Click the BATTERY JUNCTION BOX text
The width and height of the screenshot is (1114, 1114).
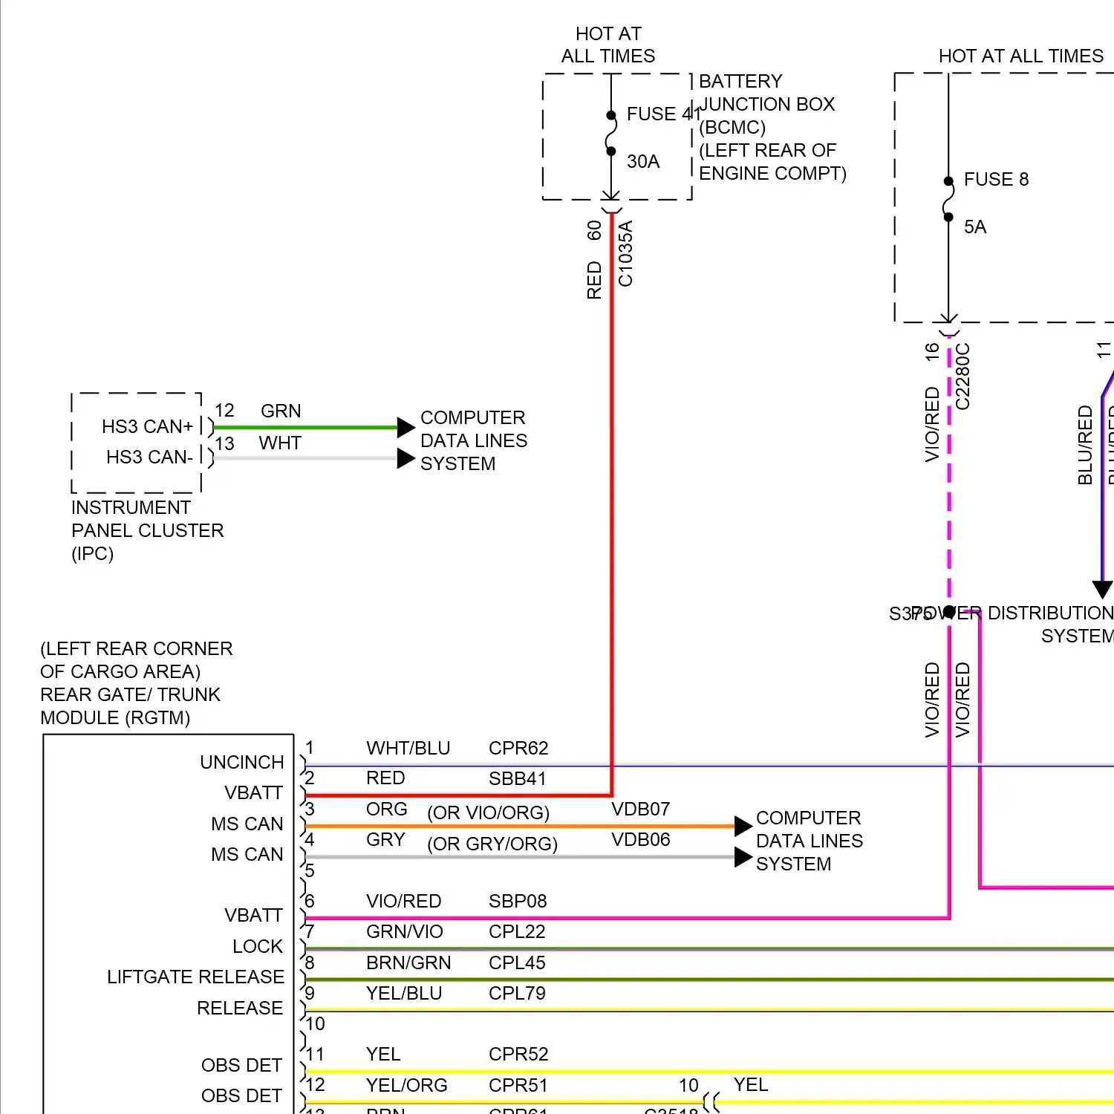coord(767,92)
